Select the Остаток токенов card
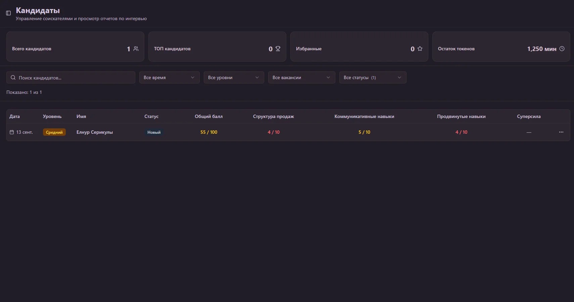The width and height of the screenshot is (574, 302). click(x=501, y=47)
